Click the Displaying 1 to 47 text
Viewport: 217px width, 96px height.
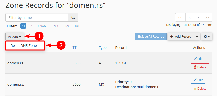[189, 25]
